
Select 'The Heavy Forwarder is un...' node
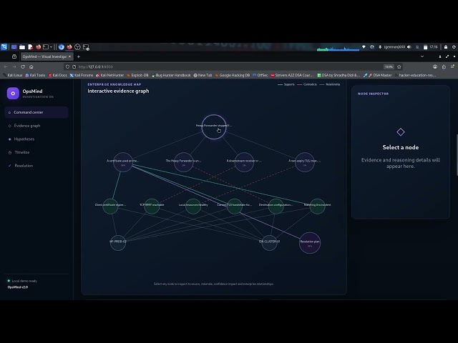pyautogui.click(x=184, y=162)
